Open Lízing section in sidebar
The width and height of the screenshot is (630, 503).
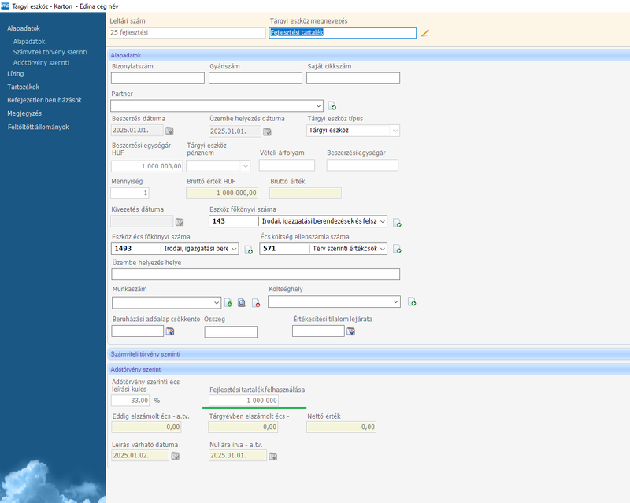[x=15, y=73]
